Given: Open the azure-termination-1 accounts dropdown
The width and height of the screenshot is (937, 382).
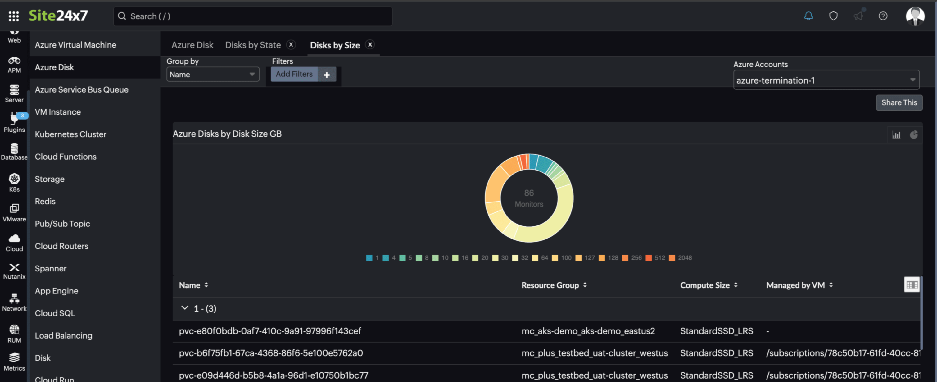Looking at the screenshot, I should tap(826, 80).
